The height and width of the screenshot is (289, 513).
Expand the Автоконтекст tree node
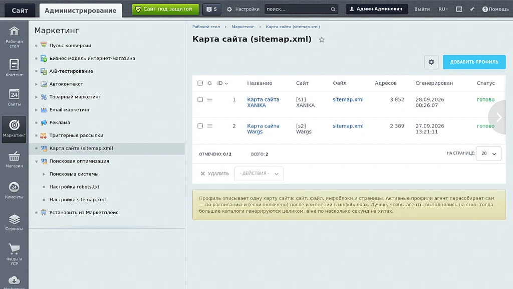point(36,84)
